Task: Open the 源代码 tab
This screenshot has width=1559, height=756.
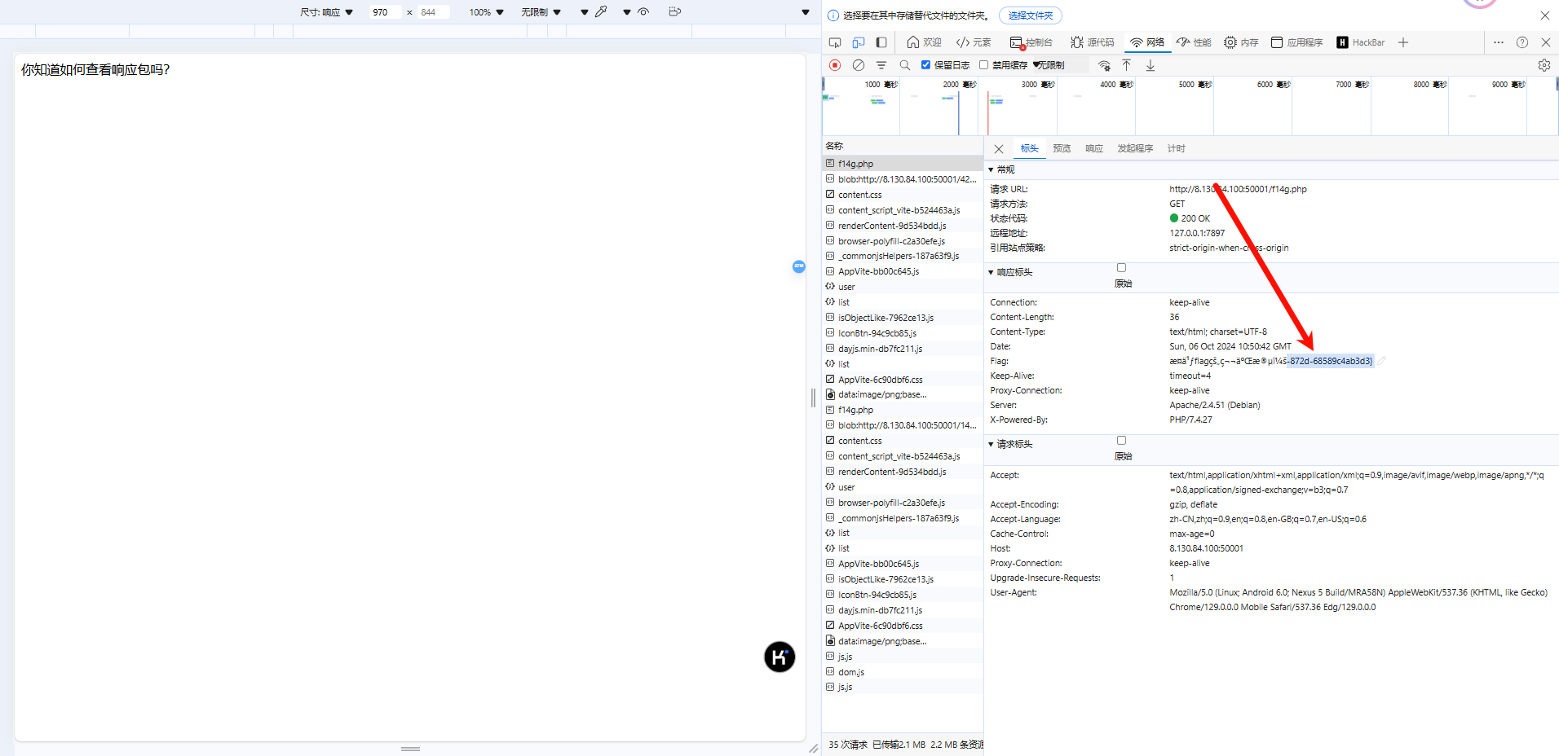Action: (x=1093, y=42)
